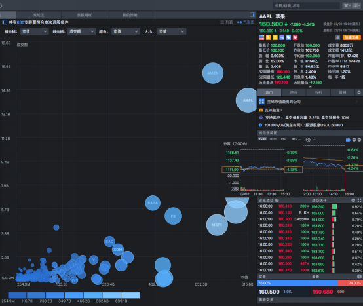The width and height of the screenshot is (363, 306).
Task: Click the BABA bubble
Action: click(x=153, y=203)
